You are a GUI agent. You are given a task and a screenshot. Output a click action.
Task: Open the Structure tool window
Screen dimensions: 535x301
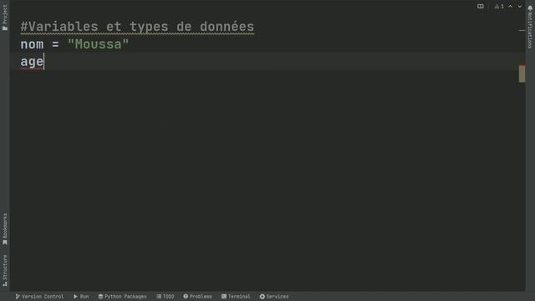pos(5,270)
